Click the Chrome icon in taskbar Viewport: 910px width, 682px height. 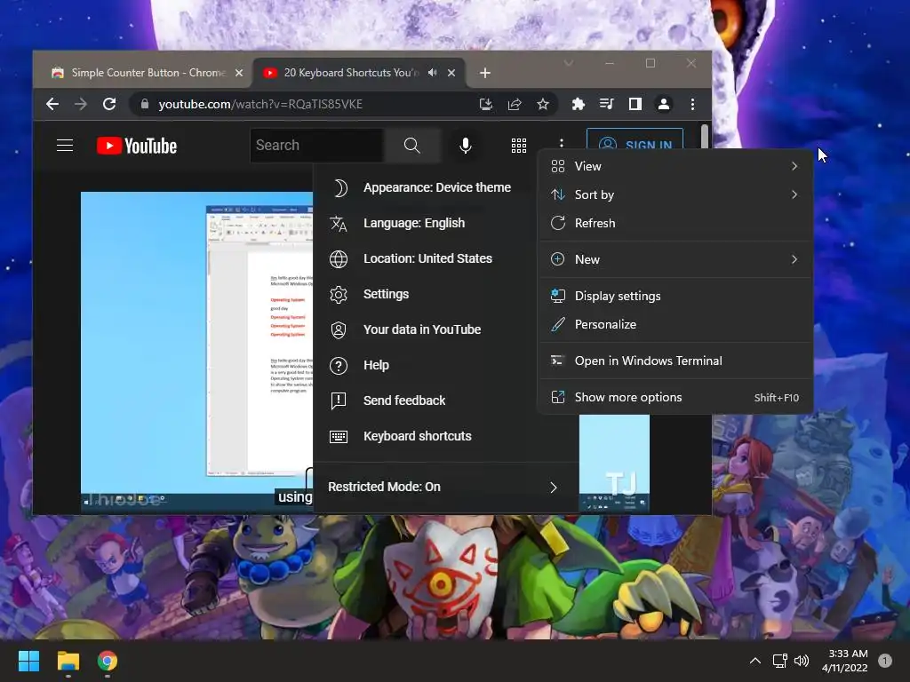tap(108, 661)
